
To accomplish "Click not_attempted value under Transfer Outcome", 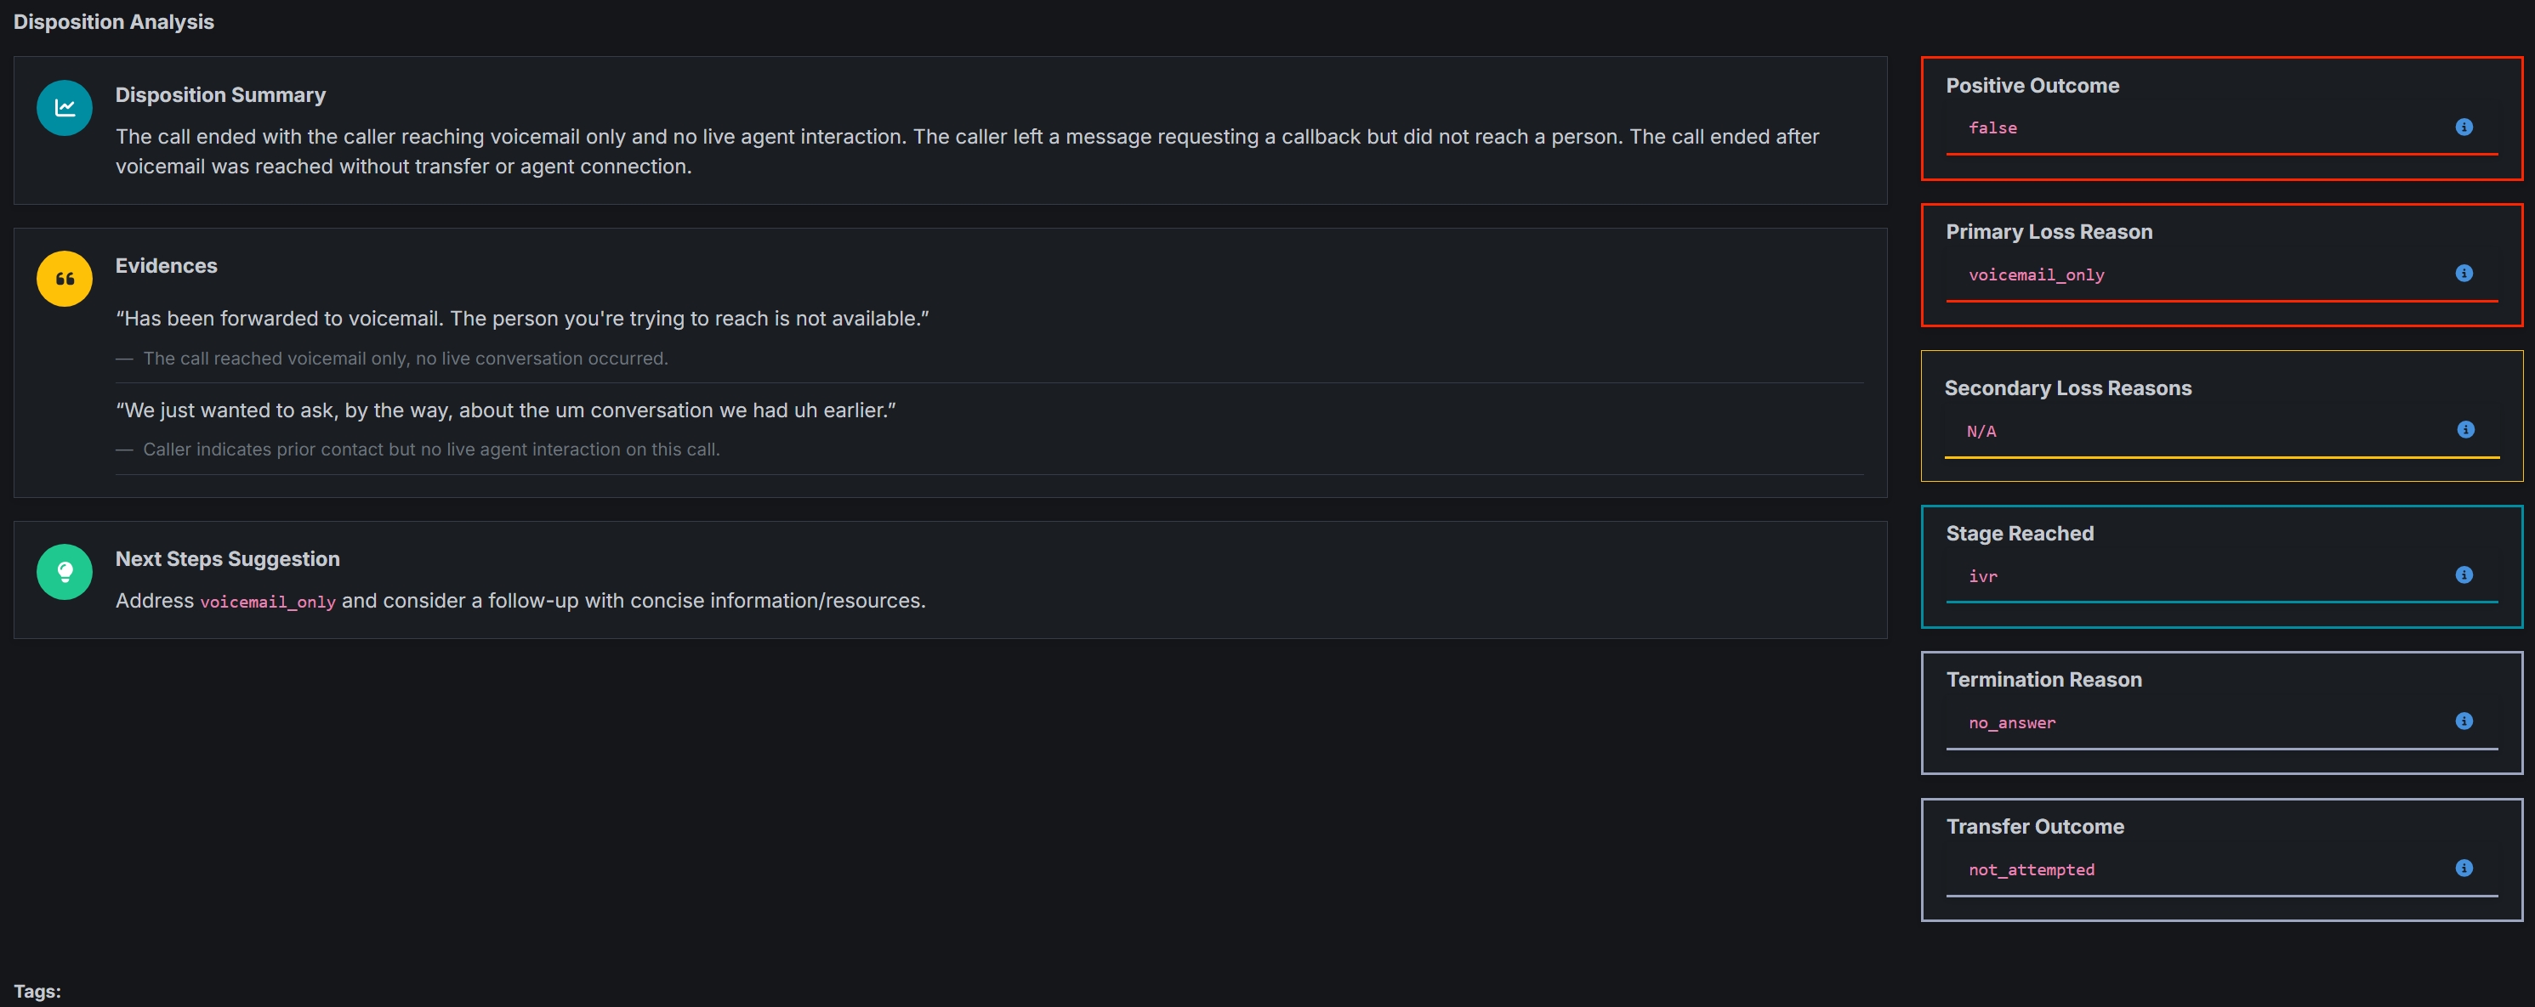I will [2032, 869].
